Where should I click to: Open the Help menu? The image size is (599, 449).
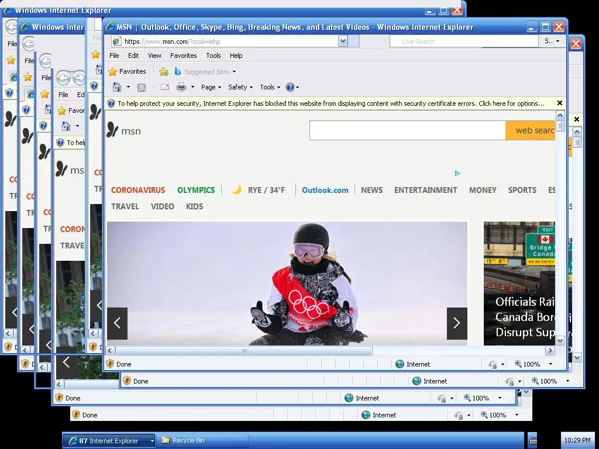point(236,56)
